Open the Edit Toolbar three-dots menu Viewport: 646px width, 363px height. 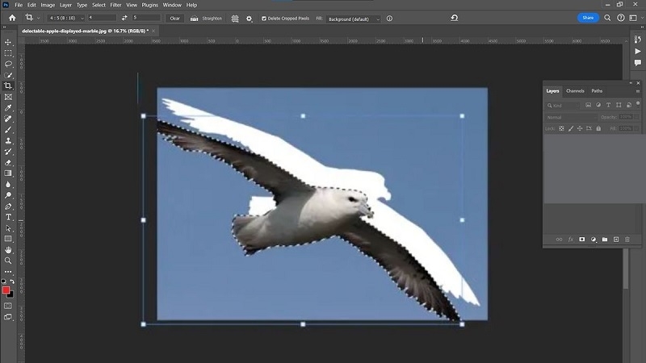pos(8,272)
